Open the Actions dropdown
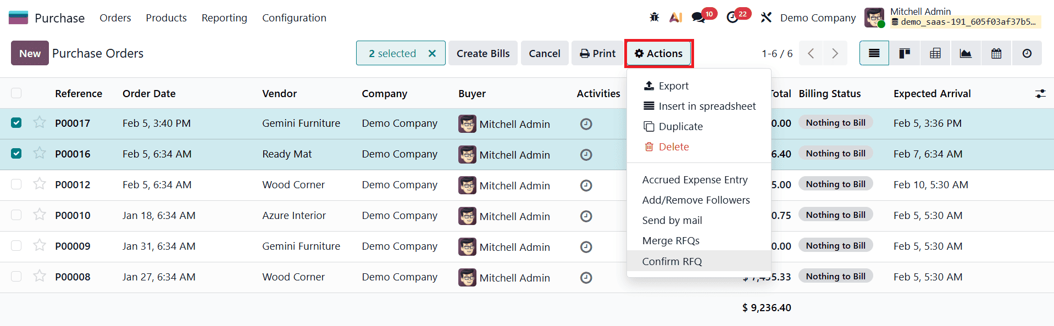The height and width of the screenshot is (326, 1054). [x=658, y=53]
